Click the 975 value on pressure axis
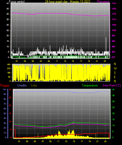Viewport: 122px width, 145px height. (x=113, y=57)
